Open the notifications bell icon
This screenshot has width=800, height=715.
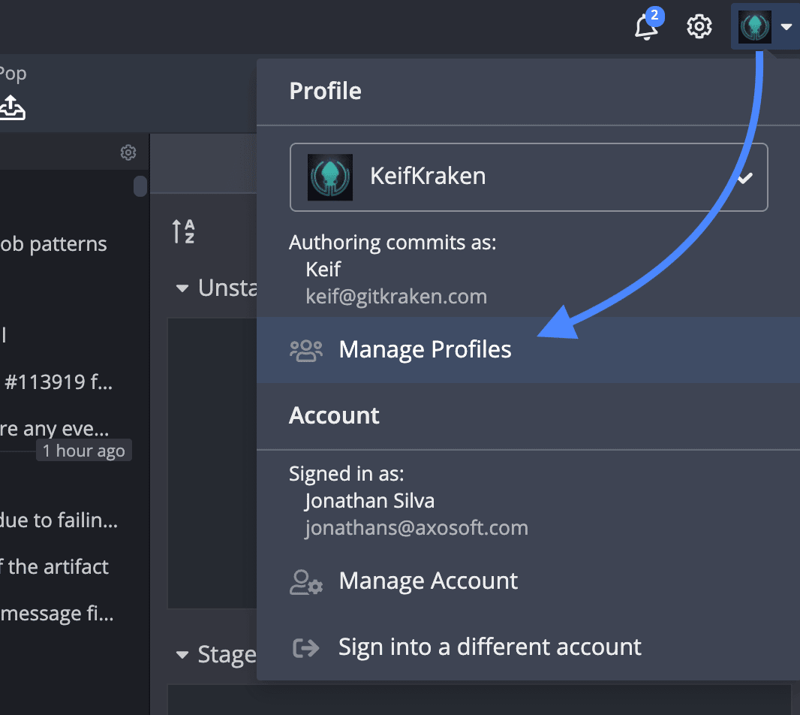coord(646,28)
